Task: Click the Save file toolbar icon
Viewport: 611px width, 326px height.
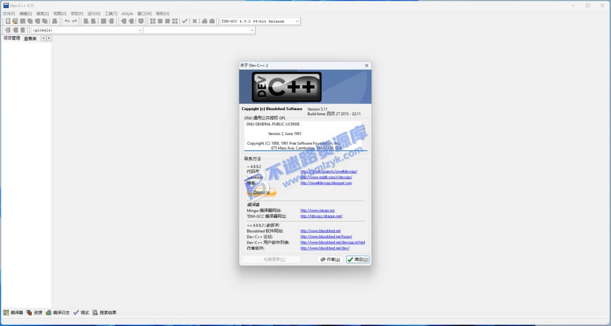Action: click(23, 21)
